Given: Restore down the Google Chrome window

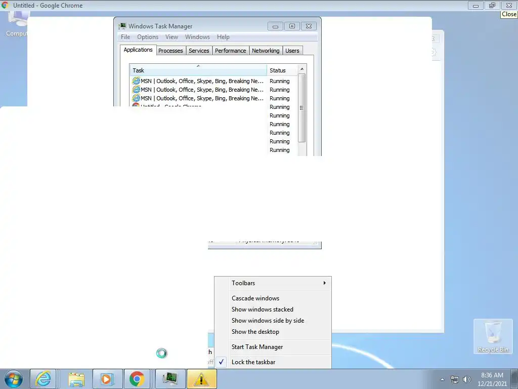Looking at the screenshot, I should (x=492, y=5).
